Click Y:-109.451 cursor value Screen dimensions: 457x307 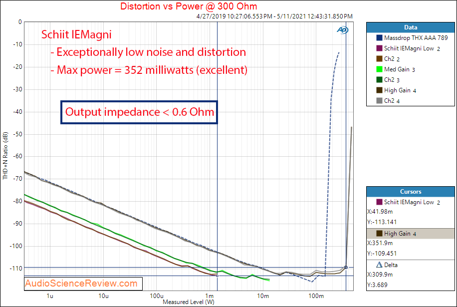click(382, 254)
